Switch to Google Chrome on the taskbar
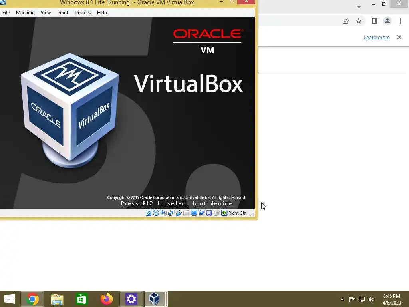This screenshot has height=307, width=409. tap(32, 299)
